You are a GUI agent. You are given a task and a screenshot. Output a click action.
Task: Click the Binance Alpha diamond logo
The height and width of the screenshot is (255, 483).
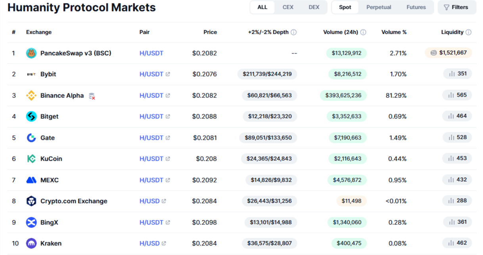(31, 95)
